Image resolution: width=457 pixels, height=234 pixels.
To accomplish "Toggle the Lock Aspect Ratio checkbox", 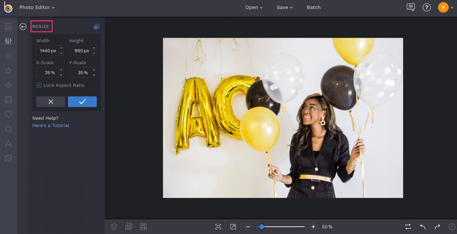I will click(x=39, y=85).
